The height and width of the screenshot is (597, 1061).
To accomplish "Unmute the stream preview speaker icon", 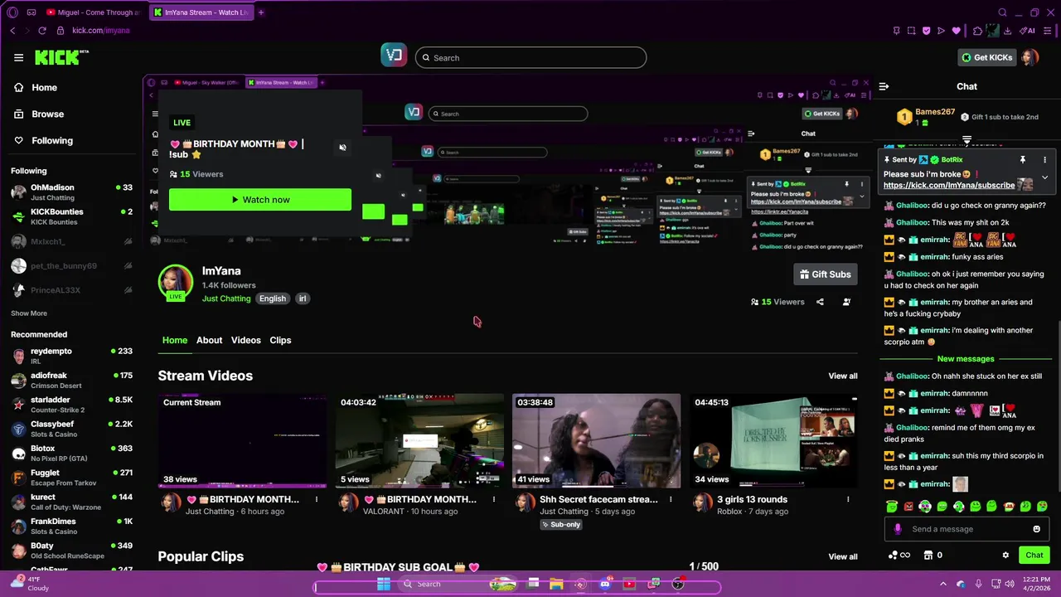I will 342,148.
